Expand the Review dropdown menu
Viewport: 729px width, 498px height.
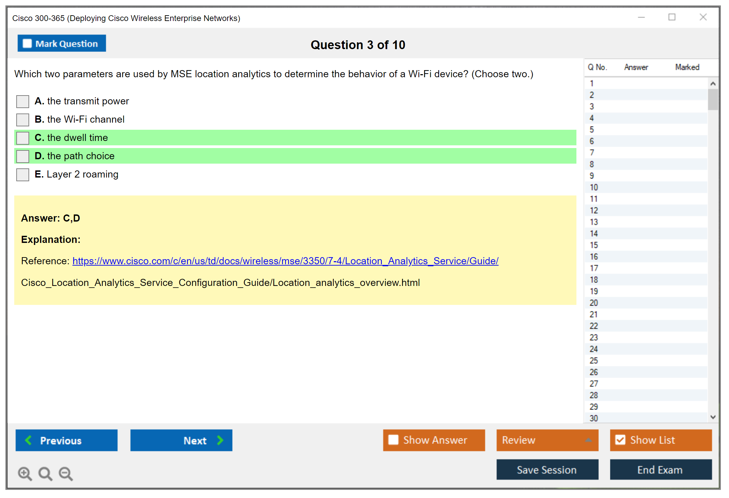click(x=588, y=440)
